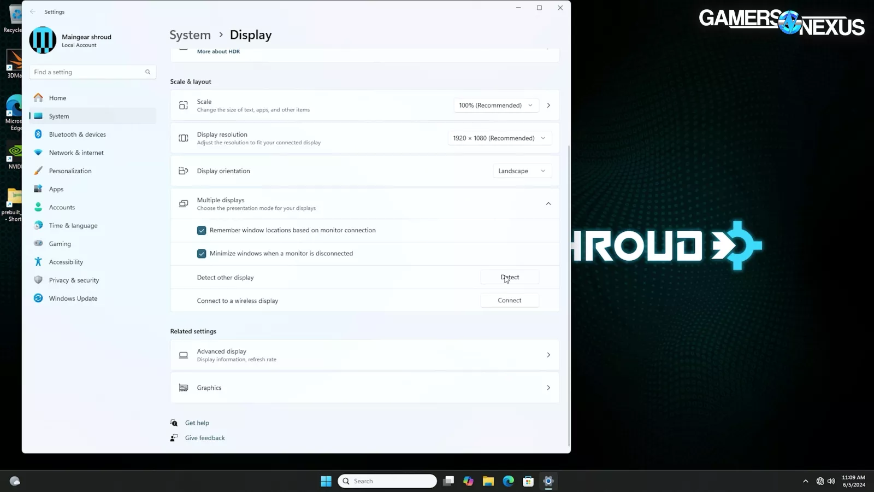Uncheck Remember window locations based on monitor connection
Viewport: 874px width, 492px height.
coord(202,231)
